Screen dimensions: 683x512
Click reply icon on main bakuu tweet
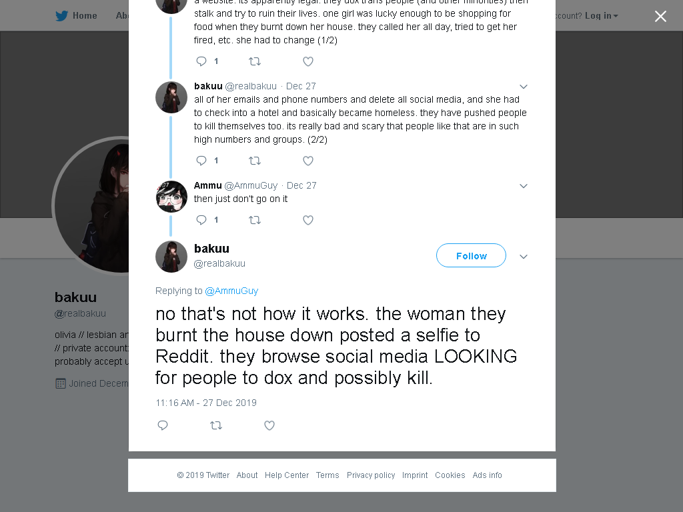(x=163, y=425)
